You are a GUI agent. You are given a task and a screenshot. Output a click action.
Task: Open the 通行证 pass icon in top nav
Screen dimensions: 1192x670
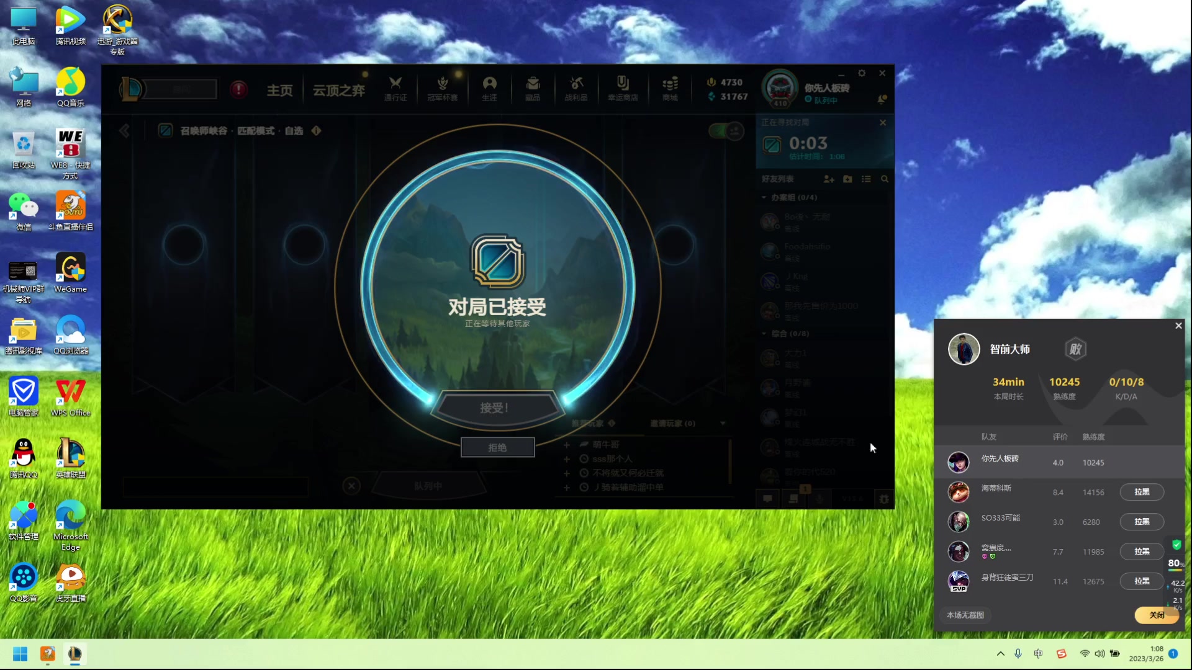[x=395, y=89]
